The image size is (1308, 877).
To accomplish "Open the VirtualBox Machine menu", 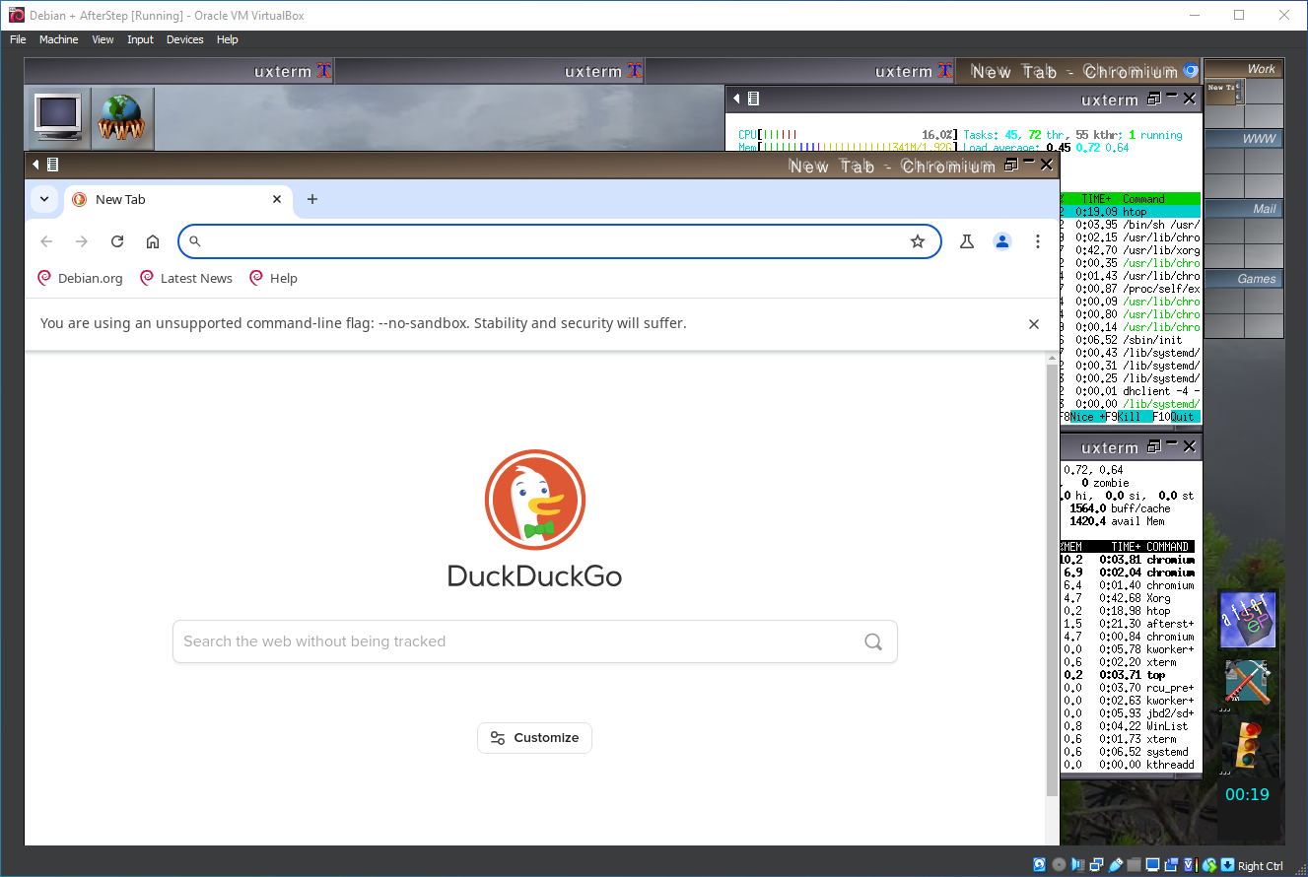I will (58, 39).
